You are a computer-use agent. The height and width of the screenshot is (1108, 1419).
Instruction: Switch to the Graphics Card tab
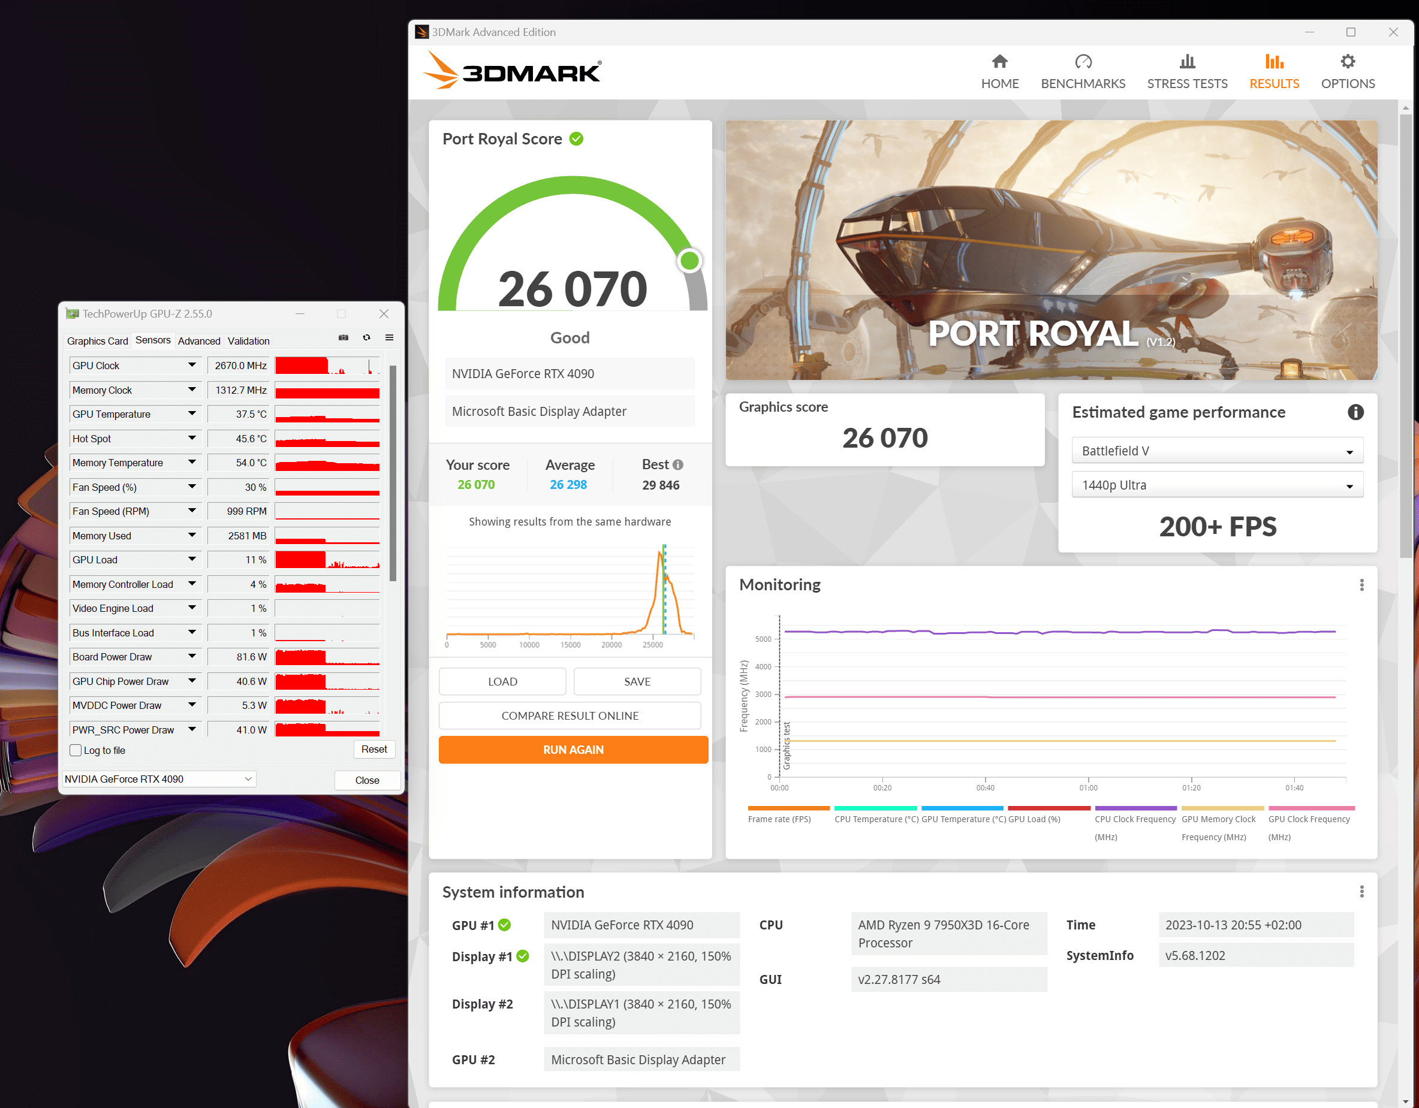coord(98,341)
